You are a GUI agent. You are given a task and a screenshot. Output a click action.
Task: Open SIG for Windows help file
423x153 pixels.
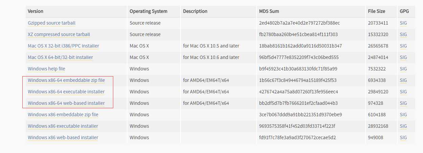point(403,69)
